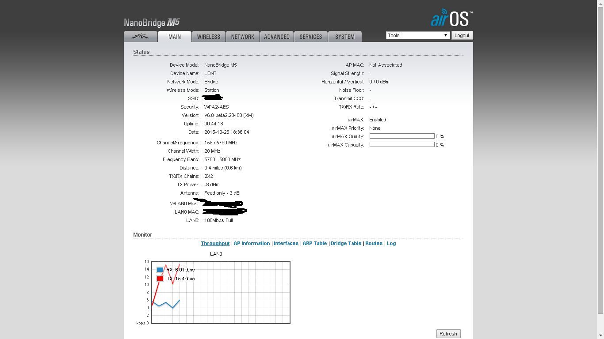Click the TX Power value -8 dBm
The image size is (604, 339).
212,185
